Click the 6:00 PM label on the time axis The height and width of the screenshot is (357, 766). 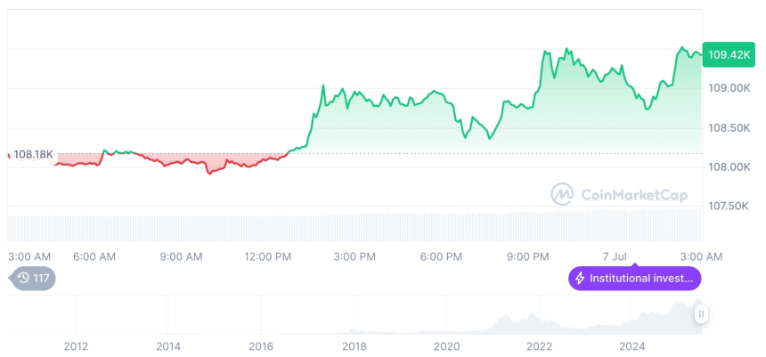coord(441,256)
